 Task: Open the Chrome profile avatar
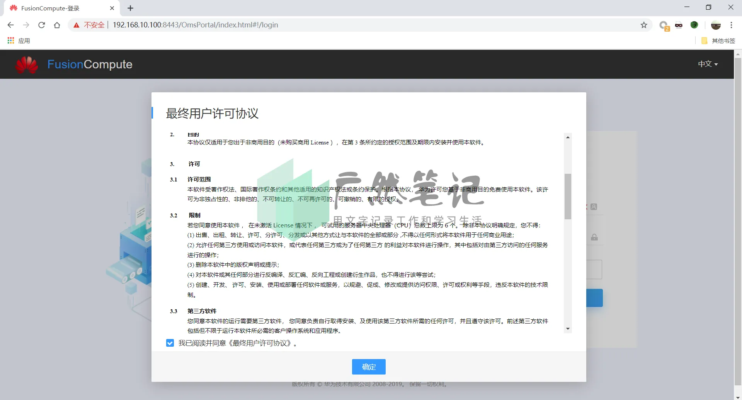[x=716, y=25]
